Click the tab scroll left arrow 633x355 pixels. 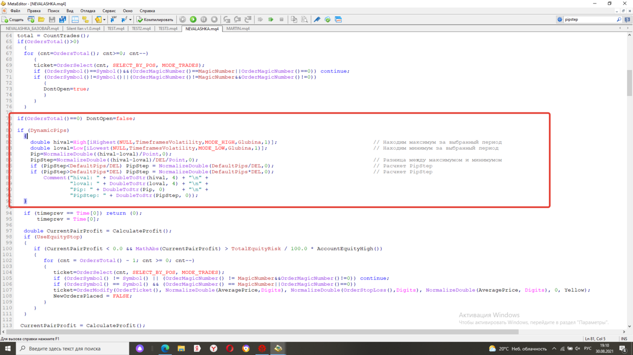[620, 28]
